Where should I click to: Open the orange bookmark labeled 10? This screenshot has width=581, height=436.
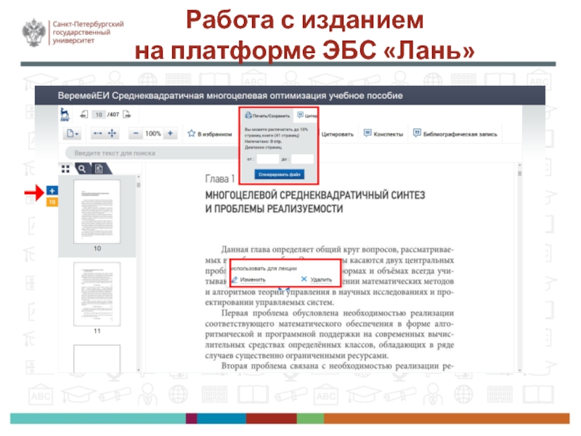(52, 202)
